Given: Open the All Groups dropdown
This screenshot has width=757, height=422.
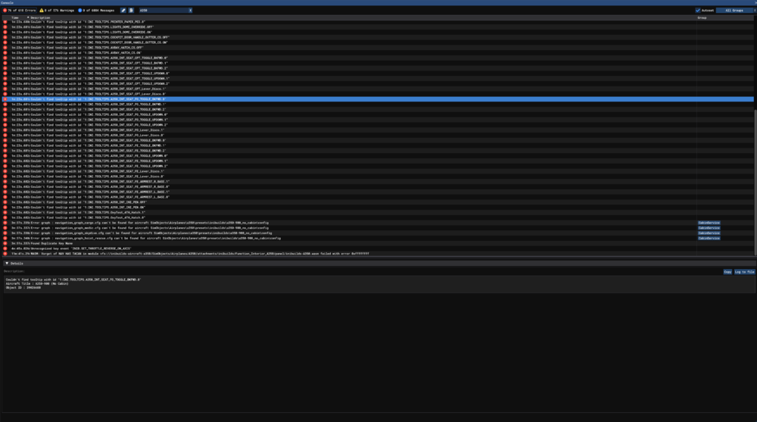Looking at the screenshot, I should [x=734, y=11].
